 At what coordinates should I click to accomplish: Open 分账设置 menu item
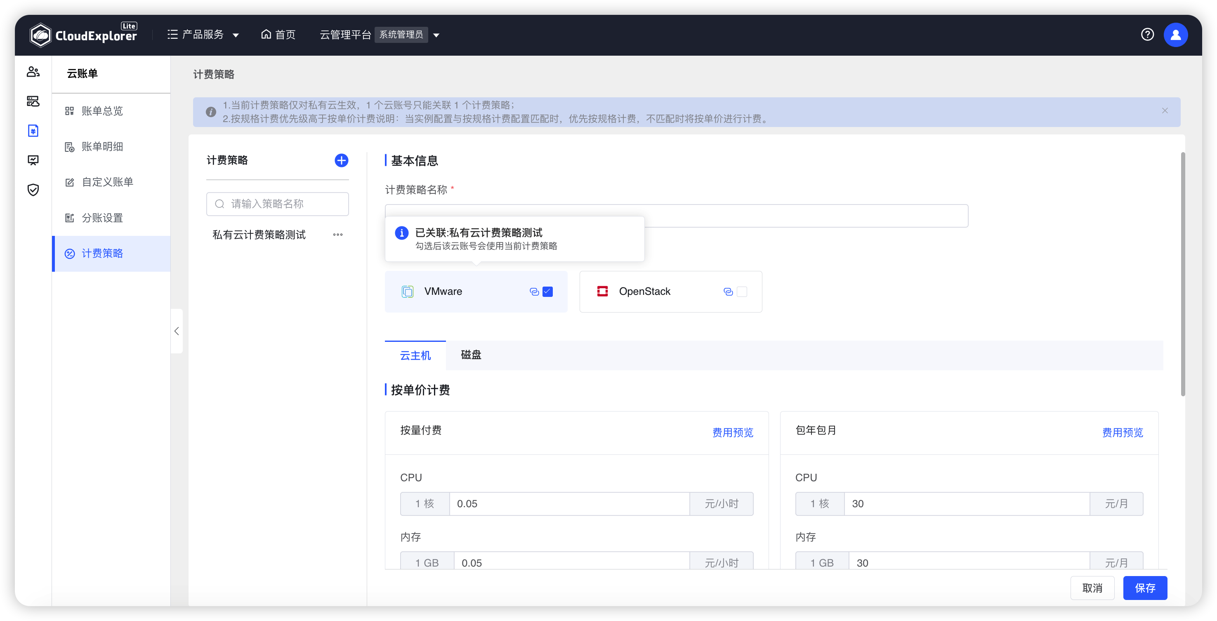pos(111,218)
